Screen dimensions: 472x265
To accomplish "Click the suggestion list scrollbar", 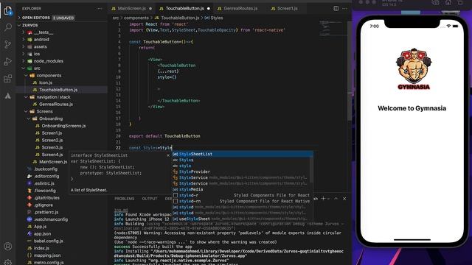I will (311, 170).
